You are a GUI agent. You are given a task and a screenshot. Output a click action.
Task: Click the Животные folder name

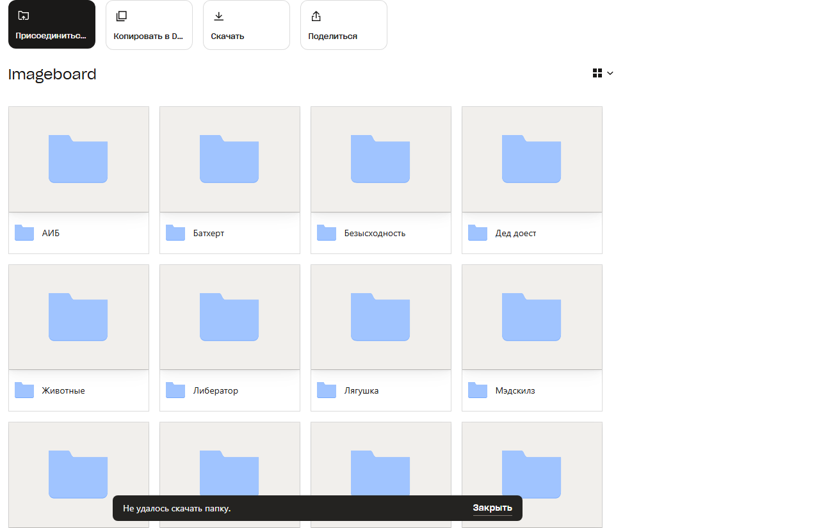coord(63,391)
